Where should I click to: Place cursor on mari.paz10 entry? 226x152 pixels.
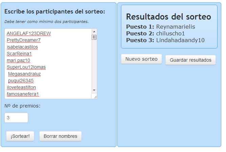pos(18,60)
